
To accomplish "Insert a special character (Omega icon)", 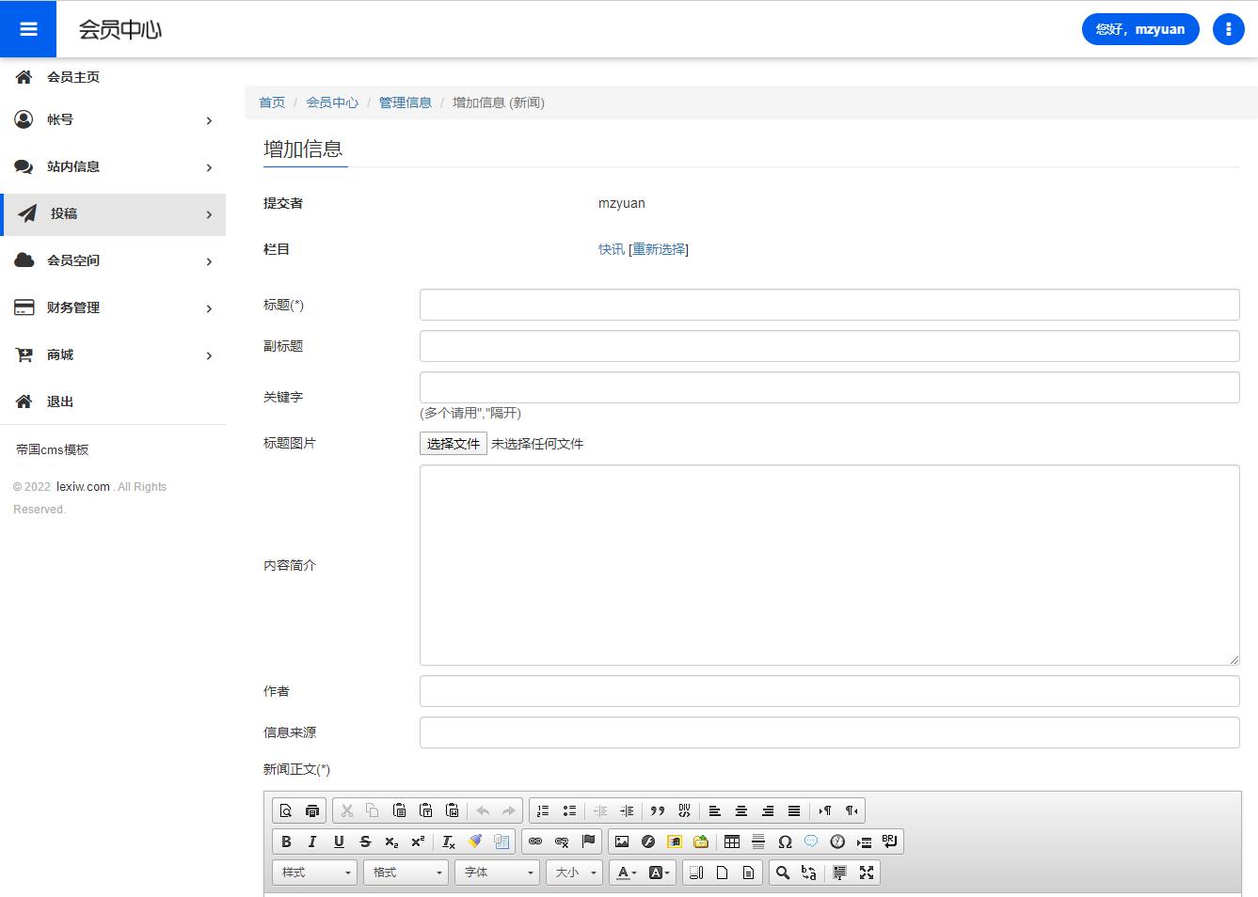I will click(x=785, y=842).
